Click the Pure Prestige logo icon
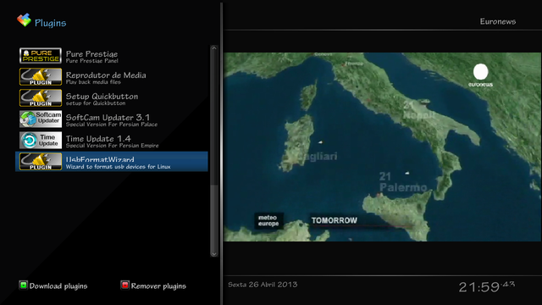The width and height of the screenshot is (542, 305). point(41,56)
